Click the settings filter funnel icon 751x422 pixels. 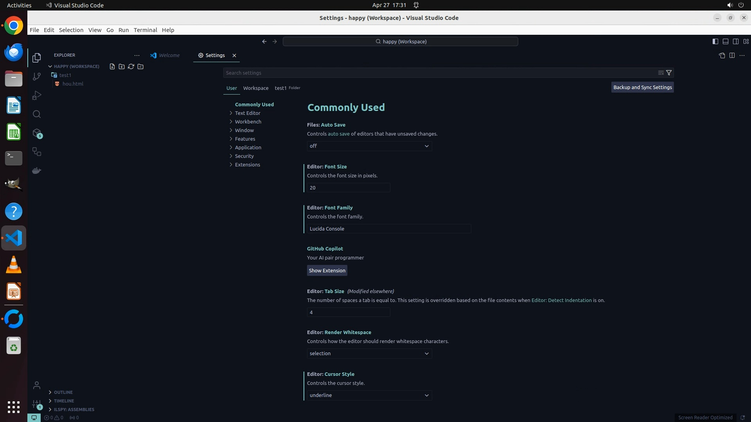coord(669,73)
